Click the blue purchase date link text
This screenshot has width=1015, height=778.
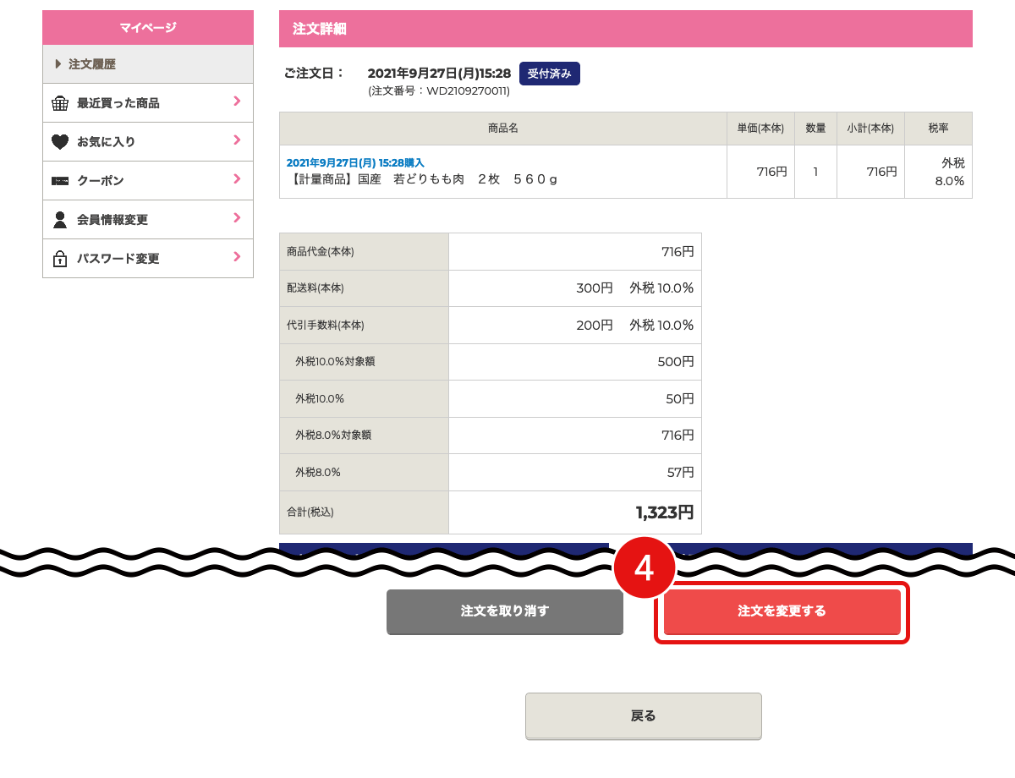point(355,162)
